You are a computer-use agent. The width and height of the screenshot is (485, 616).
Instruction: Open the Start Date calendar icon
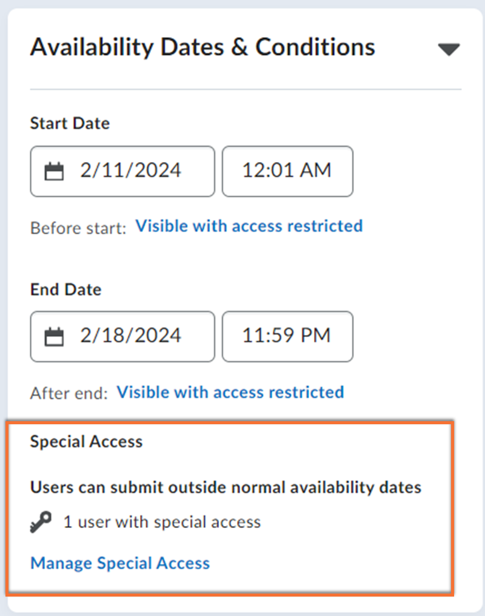(55, 172)
